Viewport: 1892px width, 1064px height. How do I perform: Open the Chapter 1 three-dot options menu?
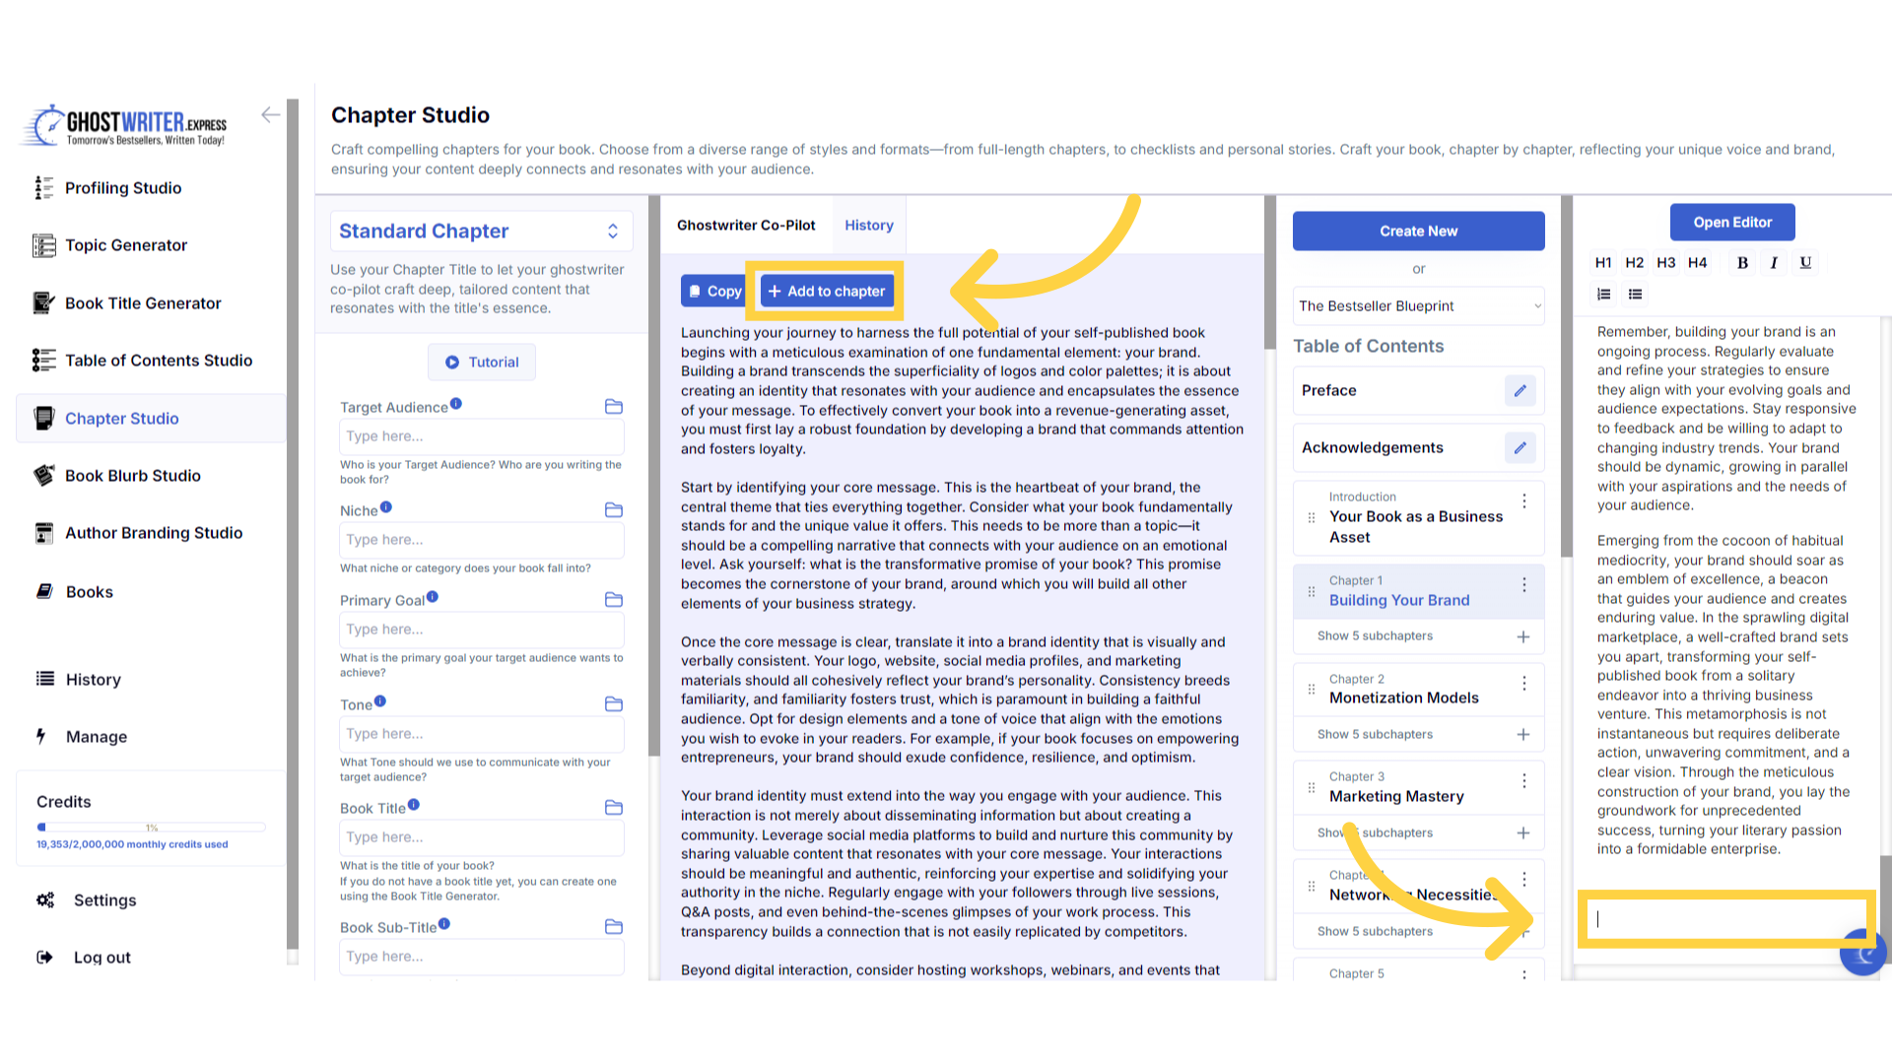click(1523, 585)
